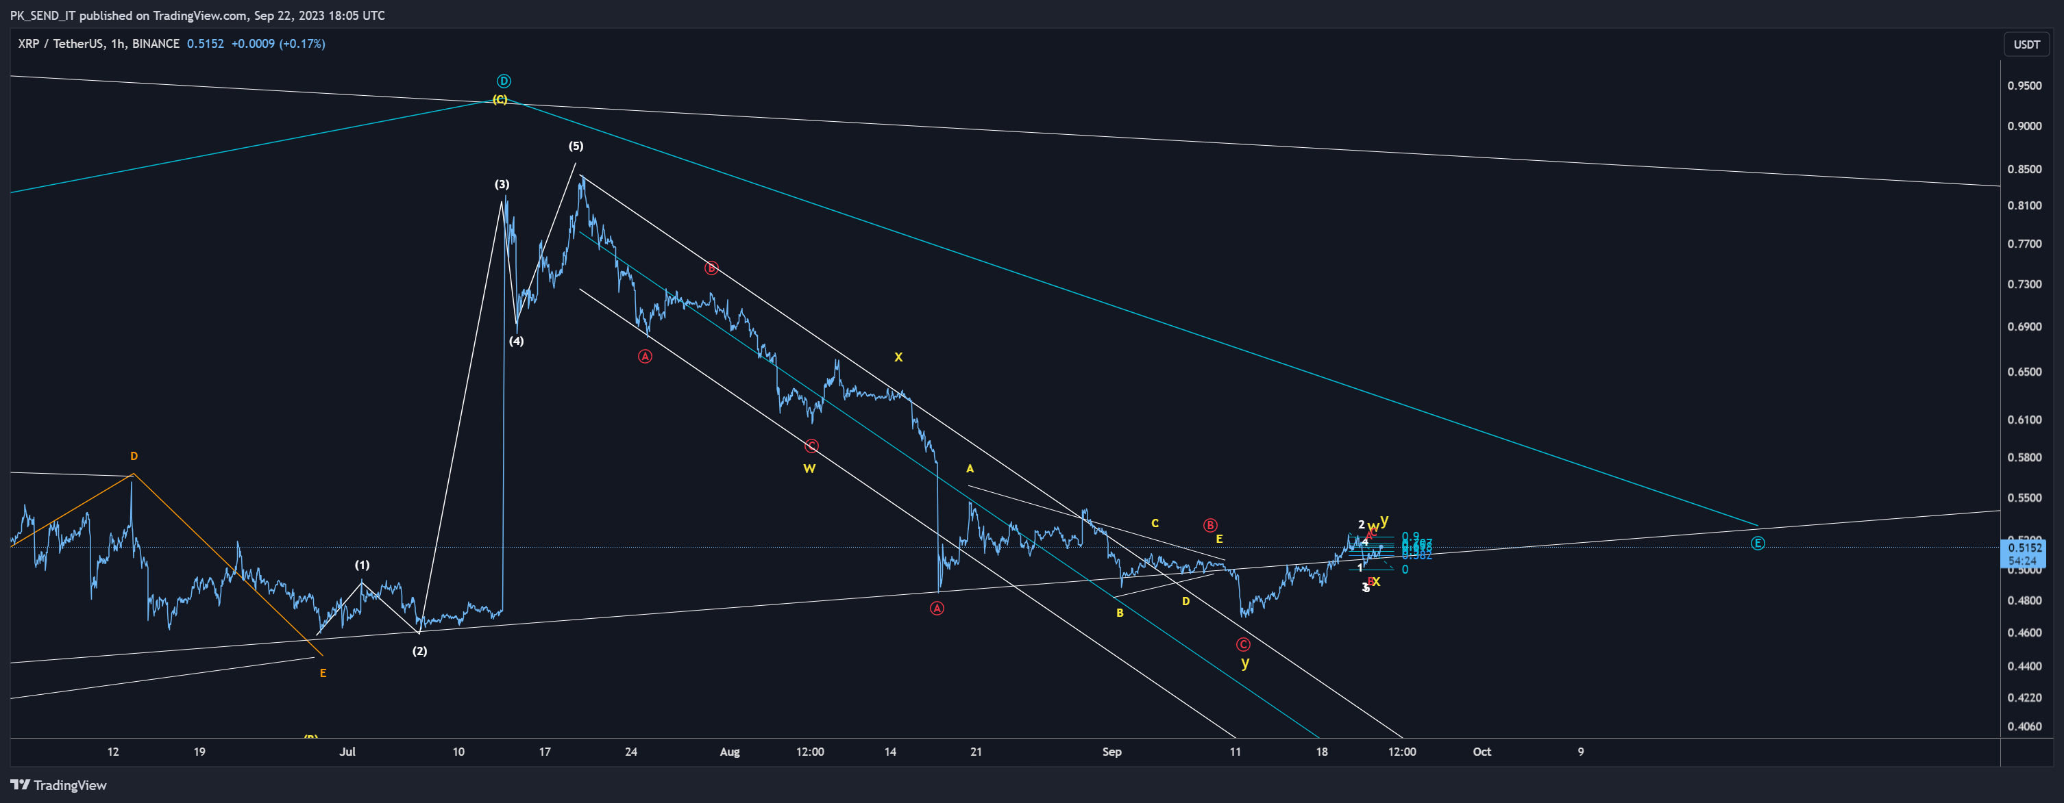This screenshot has height=803, width=2064.
Task: Select the yellow (C) wave label
Action: (499, 99)
